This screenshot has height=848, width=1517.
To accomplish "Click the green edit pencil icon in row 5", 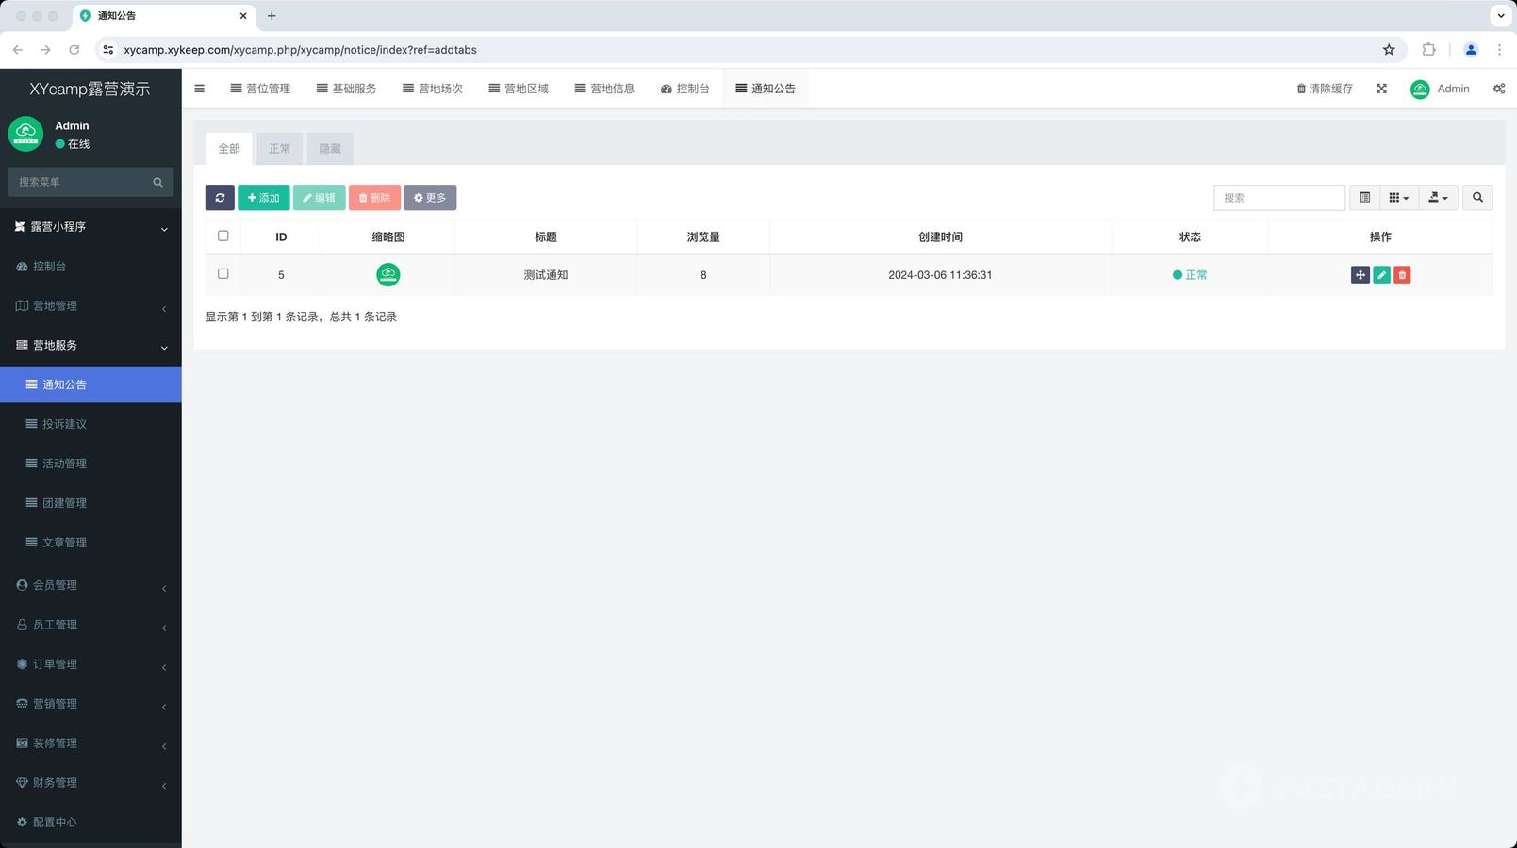I will [1381, 275].
